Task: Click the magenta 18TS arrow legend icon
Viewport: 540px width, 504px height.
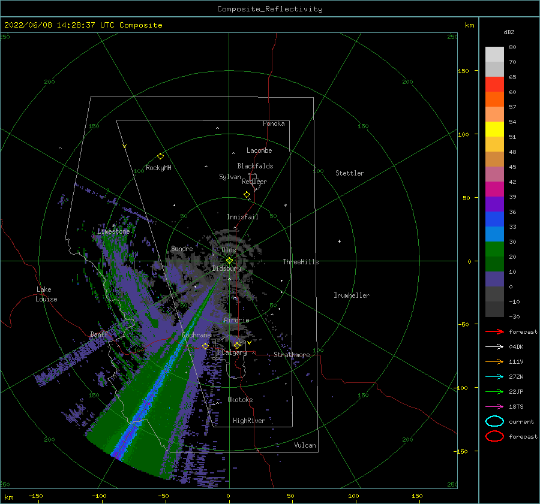Action: pos(494,407)
